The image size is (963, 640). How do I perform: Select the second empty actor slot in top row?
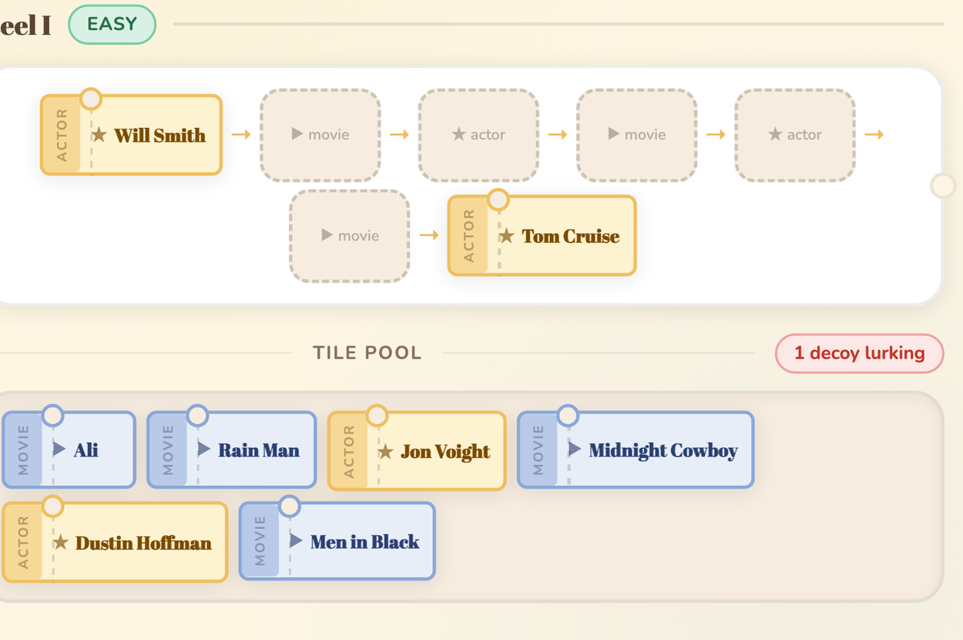pyautogui.click(x=794, y=135)
